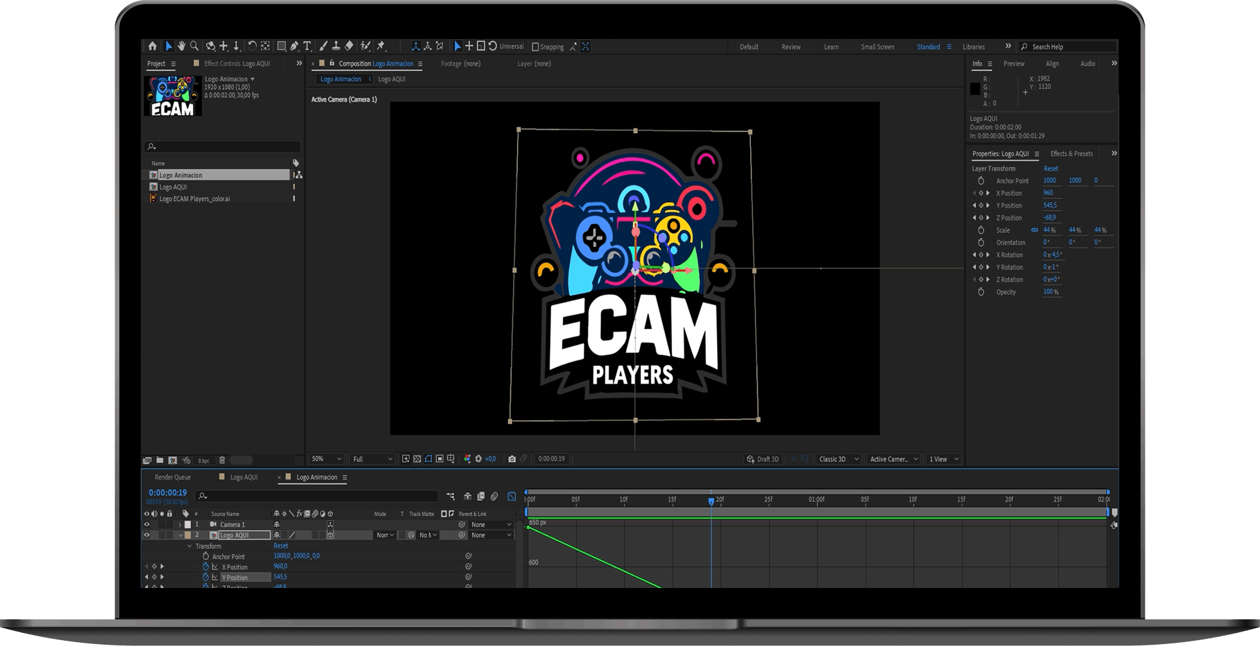Open the 50% magnification dropdown
This screenshot has height=646, width=1260.
click(x=326, y=459)
